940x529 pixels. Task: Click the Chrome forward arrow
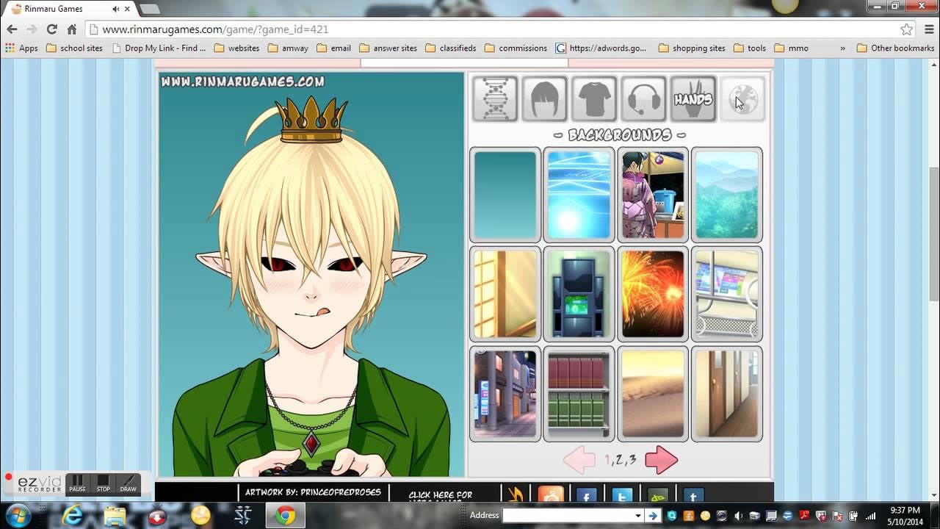[32, 29]
